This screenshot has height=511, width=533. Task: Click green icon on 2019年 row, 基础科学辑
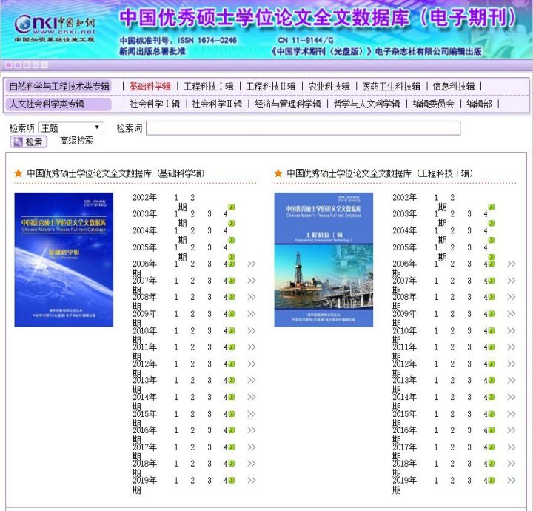[232, 481]
